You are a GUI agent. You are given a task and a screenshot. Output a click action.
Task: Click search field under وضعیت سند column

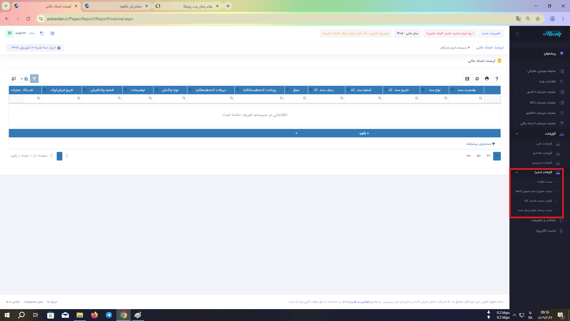466,98
